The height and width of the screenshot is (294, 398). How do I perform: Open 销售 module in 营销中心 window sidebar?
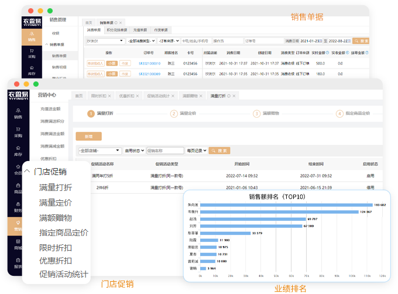[18, 114]
